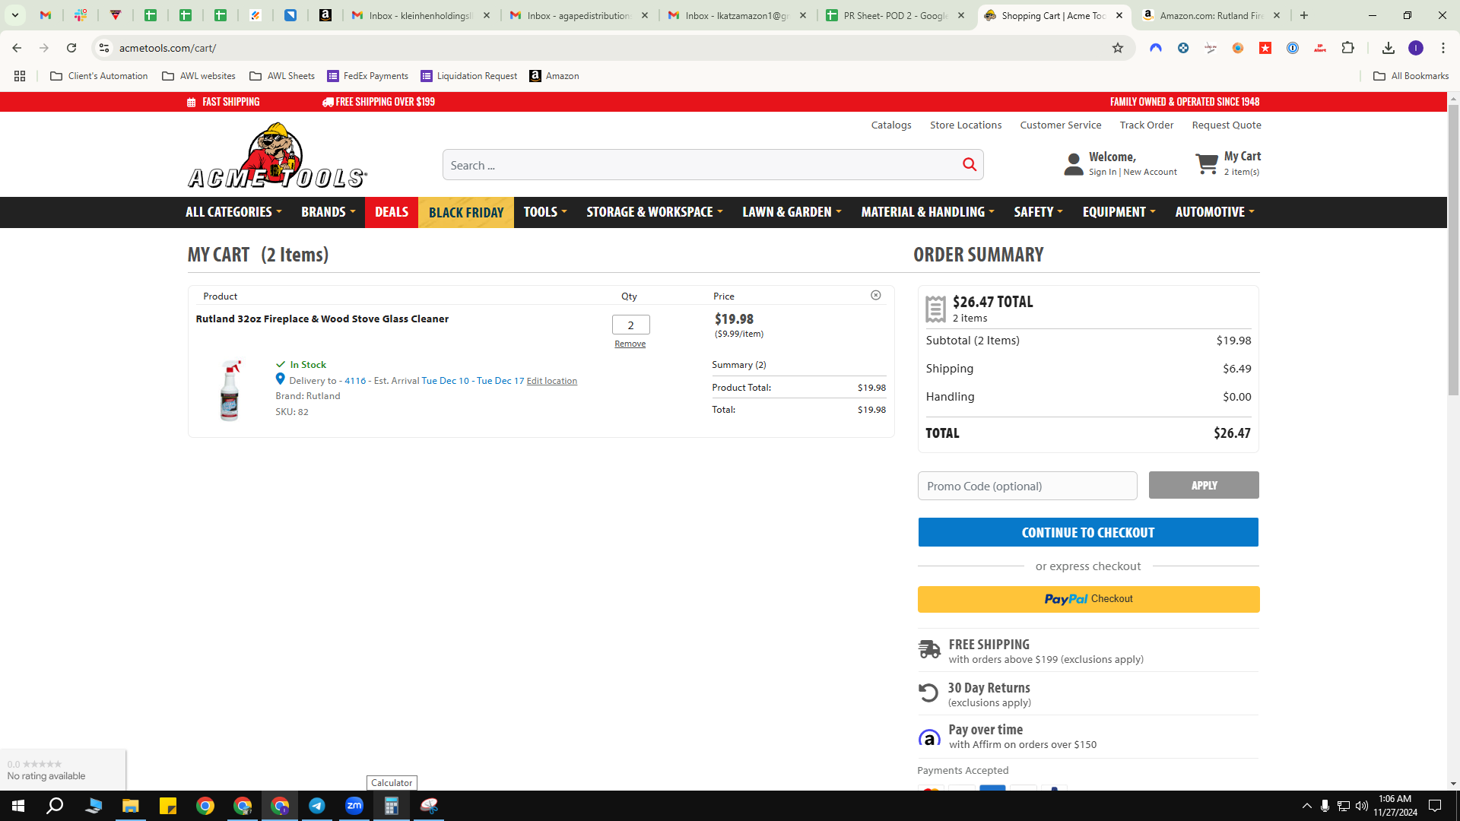Click the account user icon
Image resolution: width=1460 pixels, height=821 pixels.
point(1074,164)
